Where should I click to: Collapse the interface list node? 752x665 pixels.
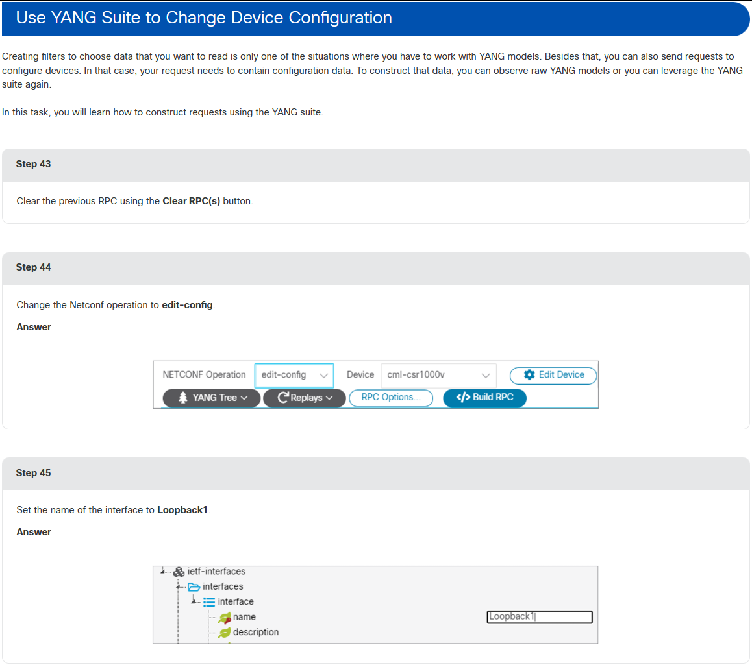pyautogui.click(x=194, y=602)
